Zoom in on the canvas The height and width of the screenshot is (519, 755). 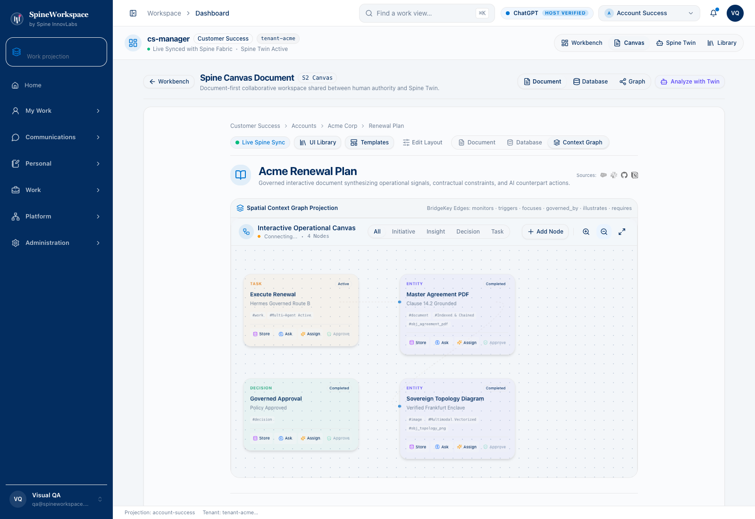tap(586, 232)
